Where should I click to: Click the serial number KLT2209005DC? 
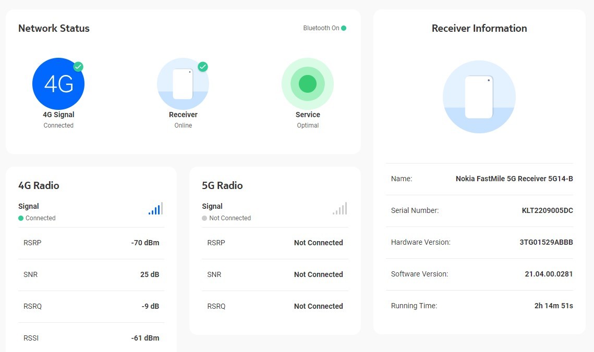[x=547, y=210]
